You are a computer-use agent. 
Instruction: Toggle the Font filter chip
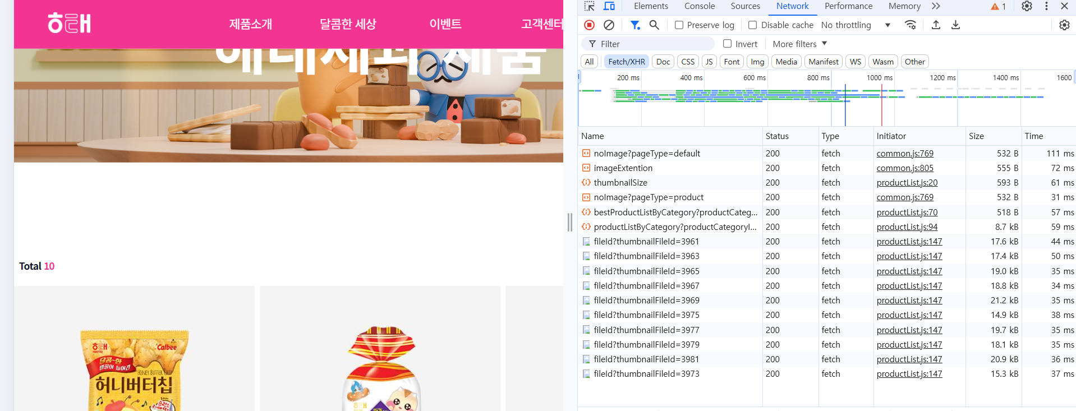(x=732, y=62)
